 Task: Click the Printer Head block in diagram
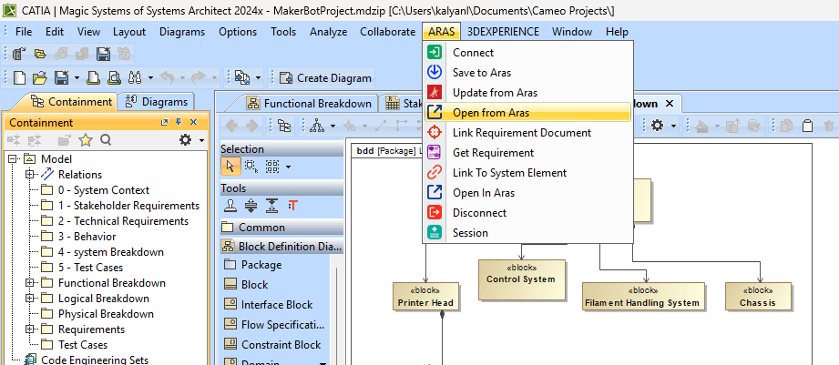426,297
